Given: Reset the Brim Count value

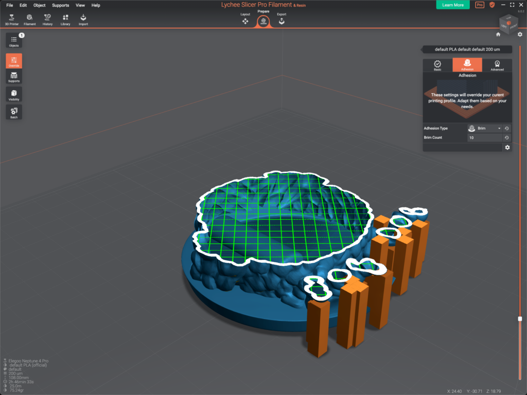Looking at the screenshot, I should [506, 137].
